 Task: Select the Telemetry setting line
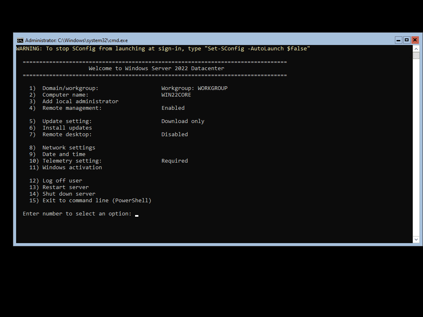[x=71, y=161]
